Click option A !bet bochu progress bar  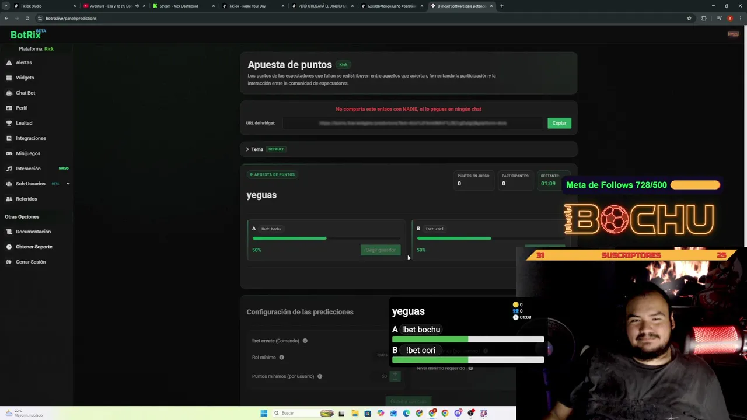(x=326, y=238)
